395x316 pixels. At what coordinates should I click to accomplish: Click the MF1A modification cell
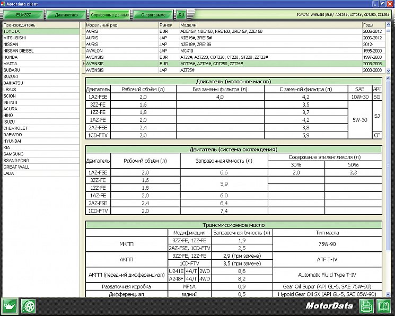(189, 286)
